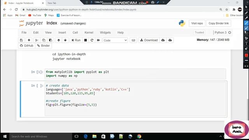Open the YouTube bookmark
This screenshot has width=249, height=140.
35,15
